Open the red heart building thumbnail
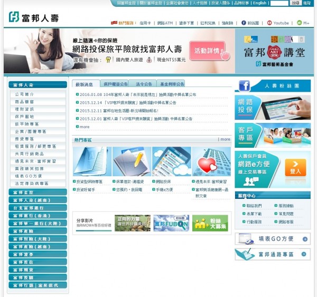 pos(211,161)
